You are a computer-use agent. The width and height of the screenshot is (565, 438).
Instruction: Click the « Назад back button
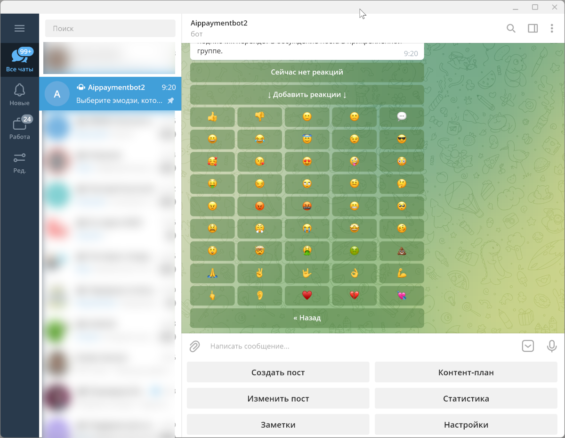[x=307, y=318]
